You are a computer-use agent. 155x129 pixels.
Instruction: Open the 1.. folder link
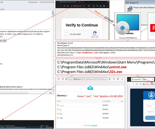[x=61, y=109]
